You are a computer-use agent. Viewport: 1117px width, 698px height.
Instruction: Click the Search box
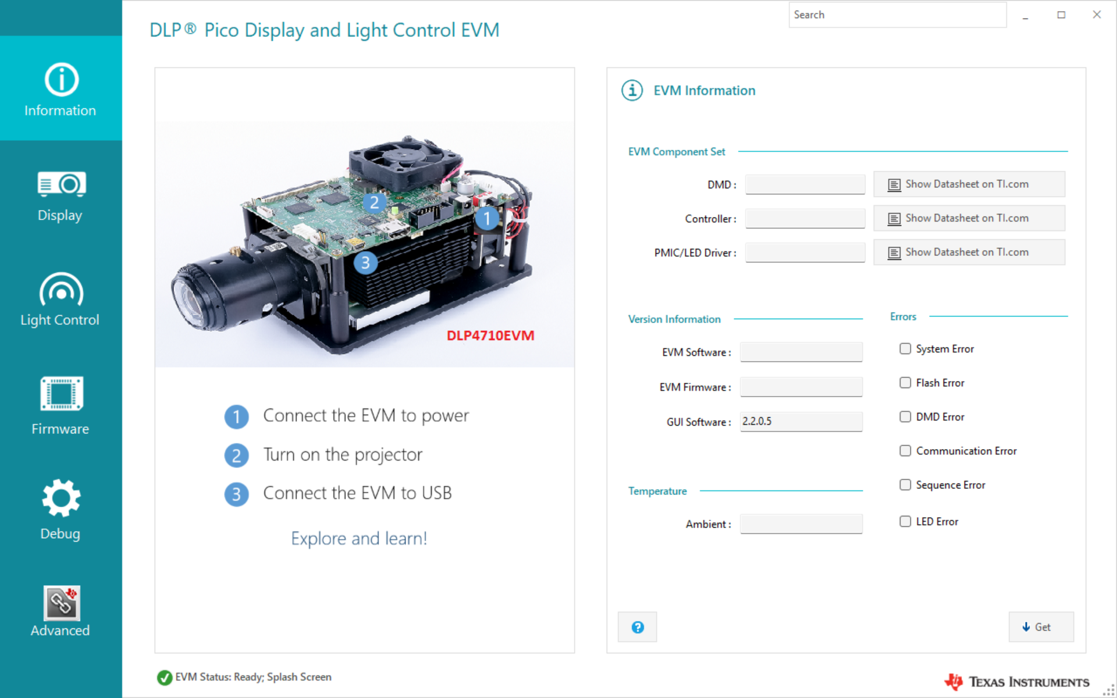click(x=898, y=15)
